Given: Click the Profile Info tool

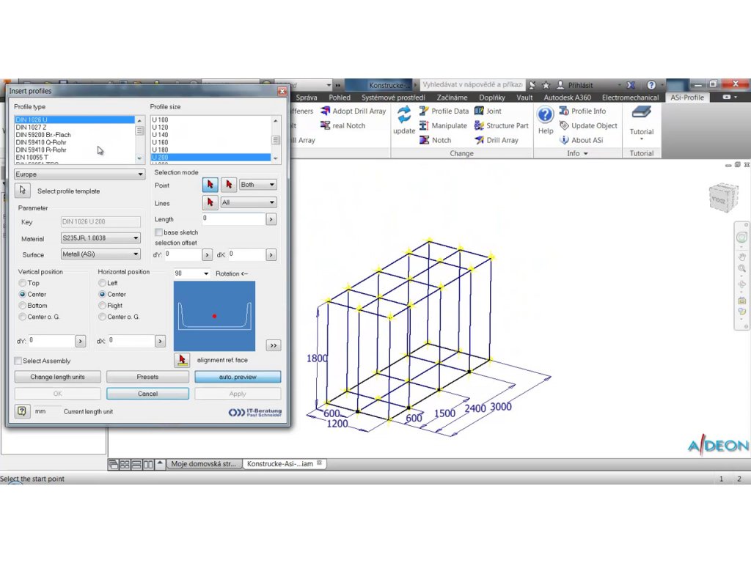Looking at the screenshot, I should [582, 111].
